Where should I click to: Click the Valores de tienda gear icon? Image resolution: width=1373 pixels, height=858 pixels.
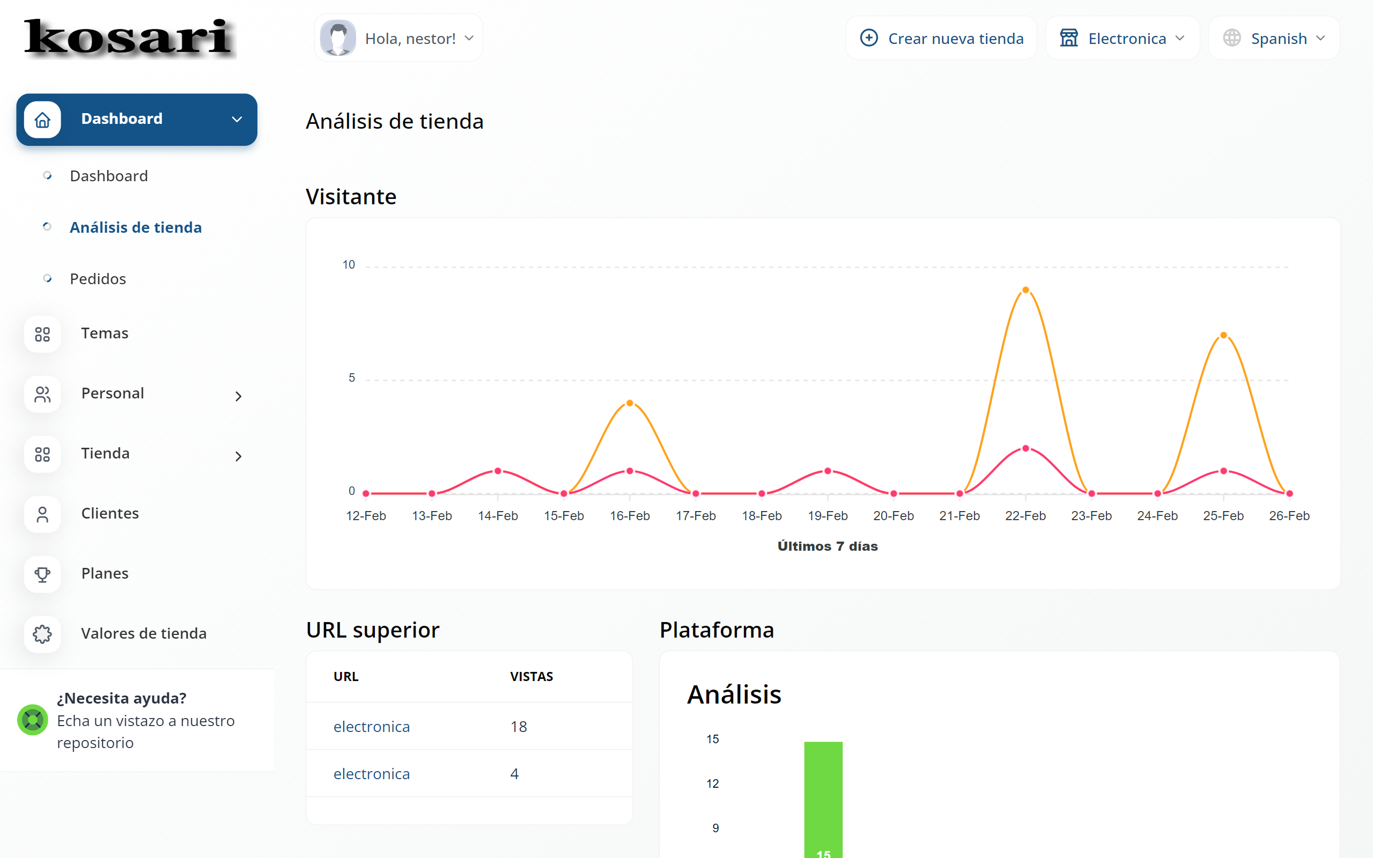pyautogui.click(x=42, y=634)
